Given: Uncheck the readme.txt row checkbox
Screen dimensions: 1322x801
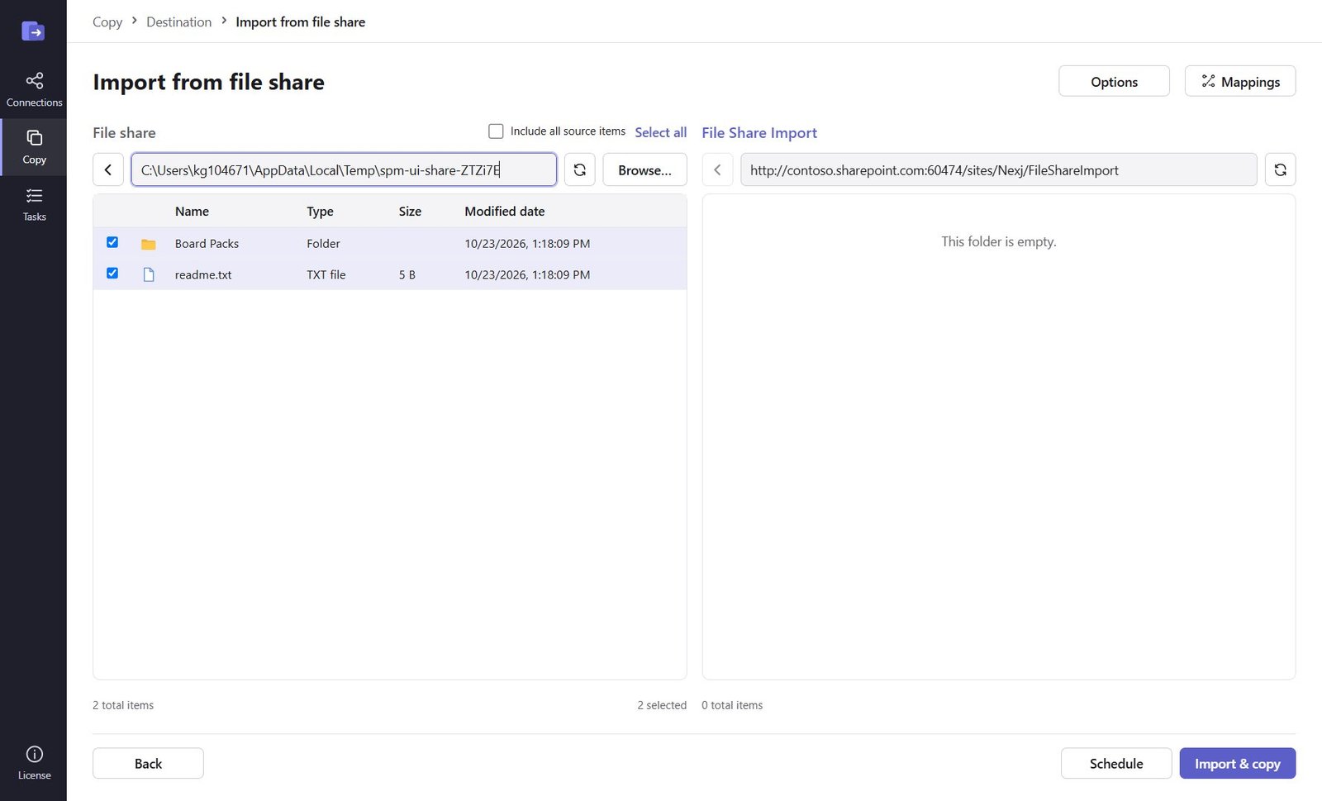Looking at the screenshot, I should (x=112, y=273).
